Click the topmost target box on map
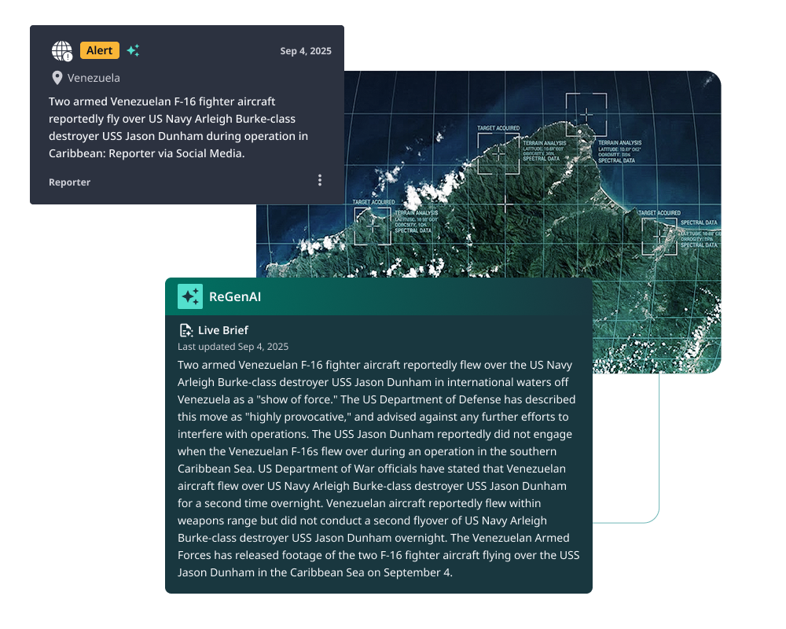This screenshot has width=786, height=629. [x=586, y=113]
